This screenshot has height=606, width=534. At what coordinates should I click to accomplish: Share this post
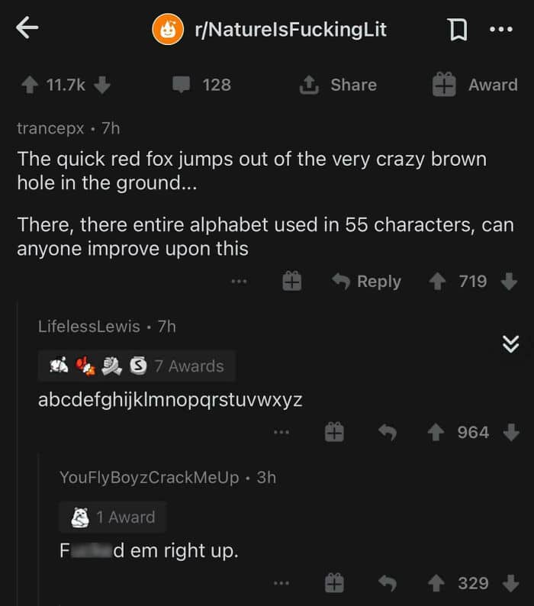(x=339, y=85)
